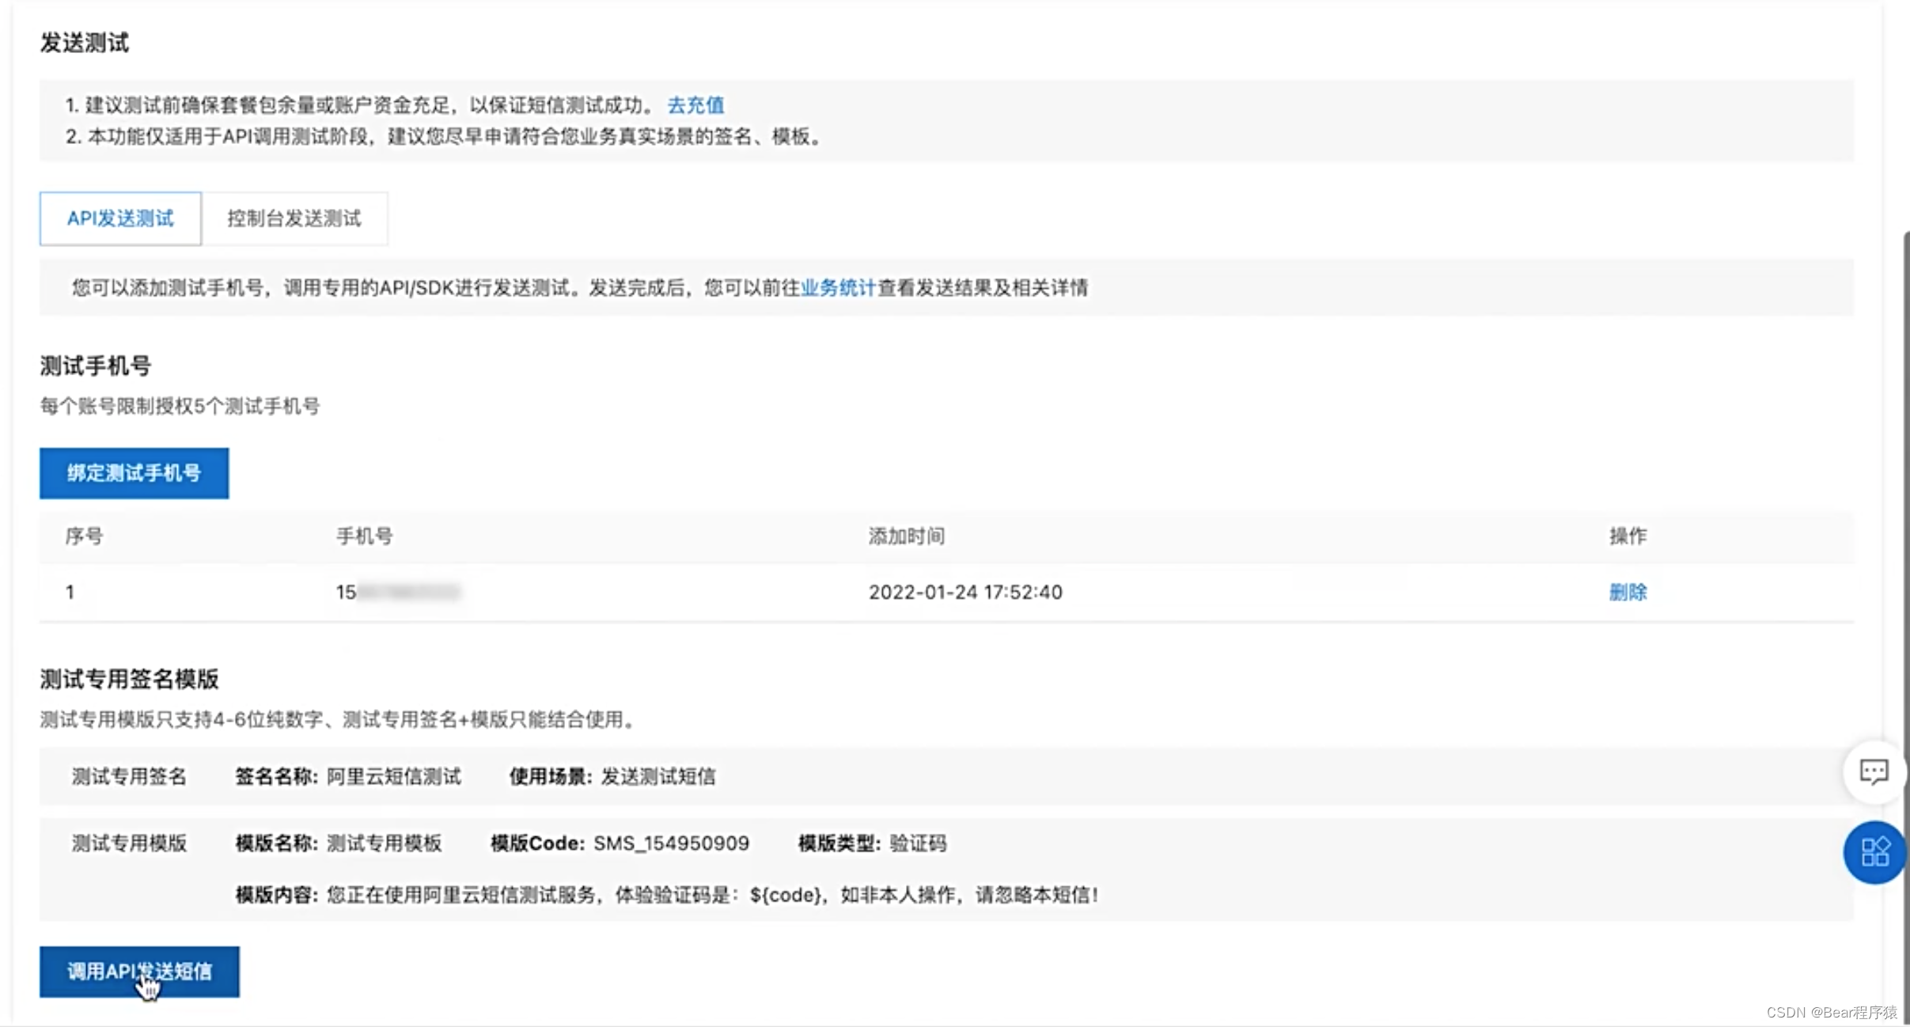Select the masked phone number in row 1
This screenshot has width=1910, height=1027.
[x=400, y=592]
